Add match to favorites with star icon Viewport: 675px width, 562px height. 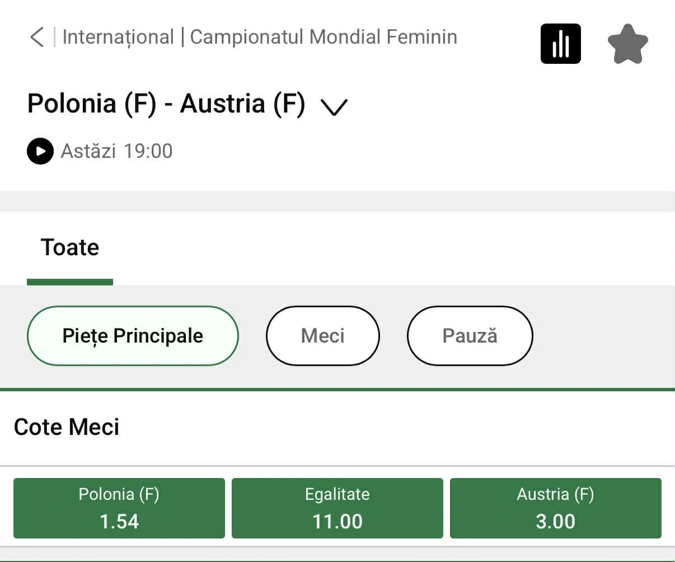(x=627, y=44)
